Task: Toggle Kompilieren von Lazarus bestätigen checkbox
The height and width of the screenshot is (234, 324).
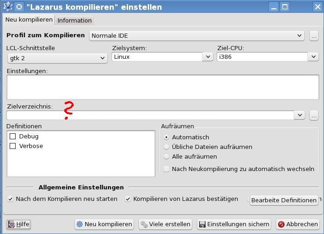Action: coord(128,199)
